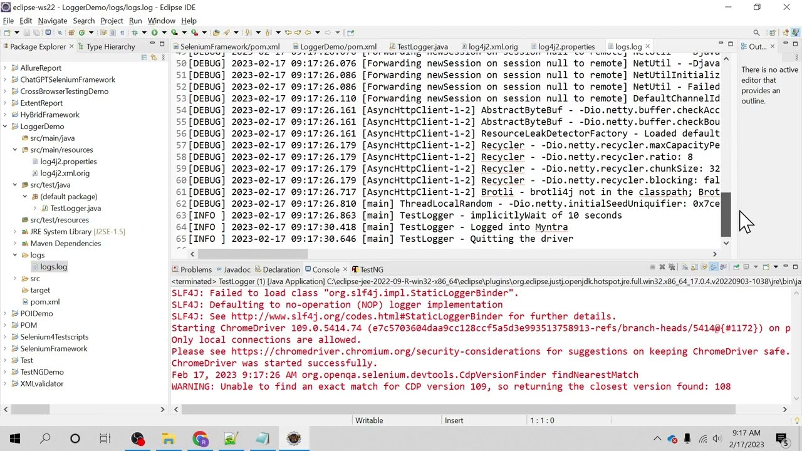Click the Open Type toolbar icon
Screen dimensions: 802x451
click(x=216, y=33)
